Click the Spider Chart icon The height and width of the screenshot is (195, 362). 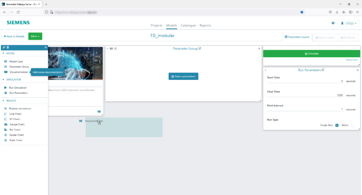6,135
